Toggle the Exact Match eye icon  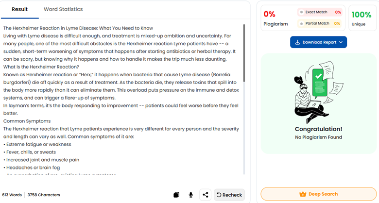[302, 12]
